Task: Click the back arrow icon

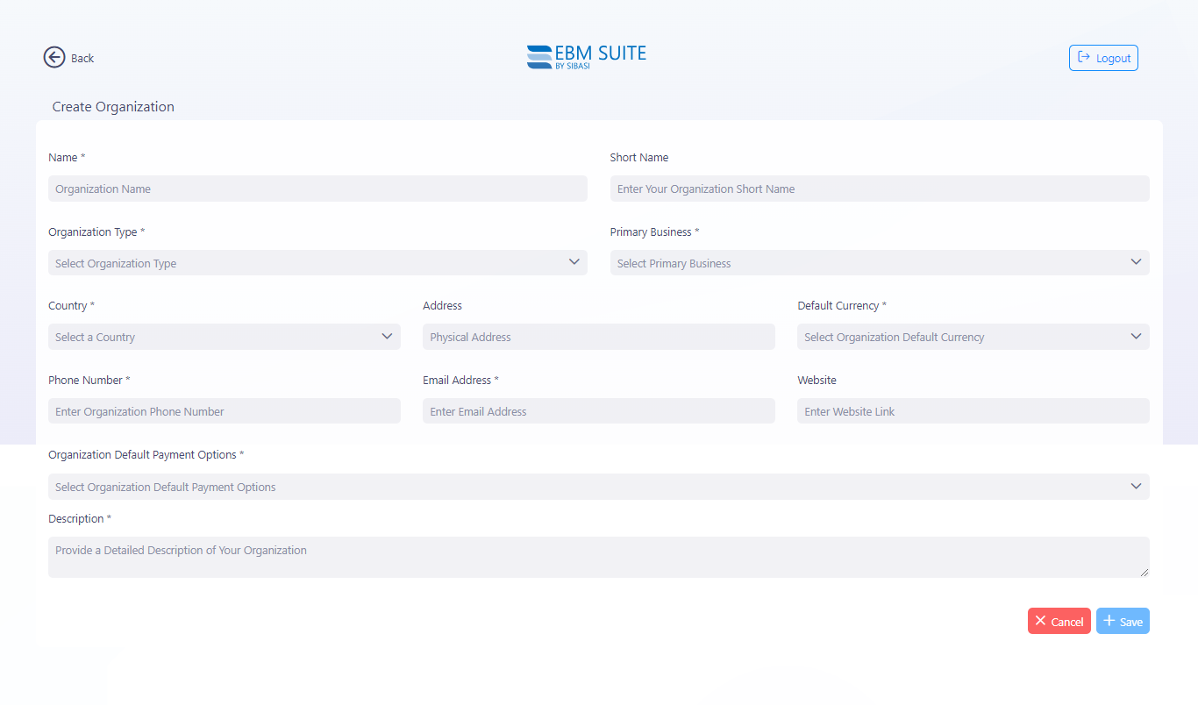Action: (53, 57)
